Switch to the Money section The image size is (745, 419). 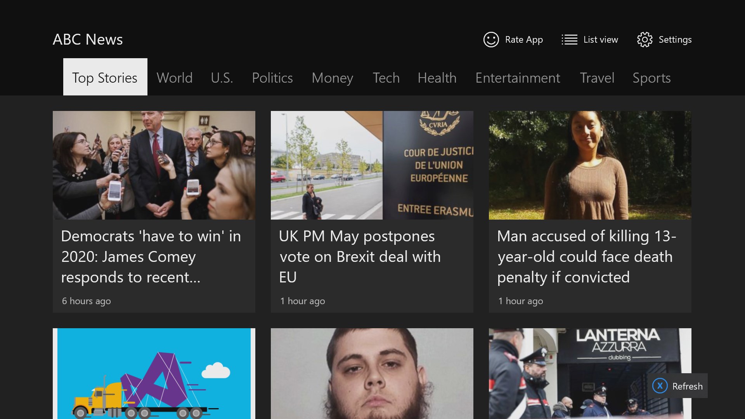[x=332, y=78]
